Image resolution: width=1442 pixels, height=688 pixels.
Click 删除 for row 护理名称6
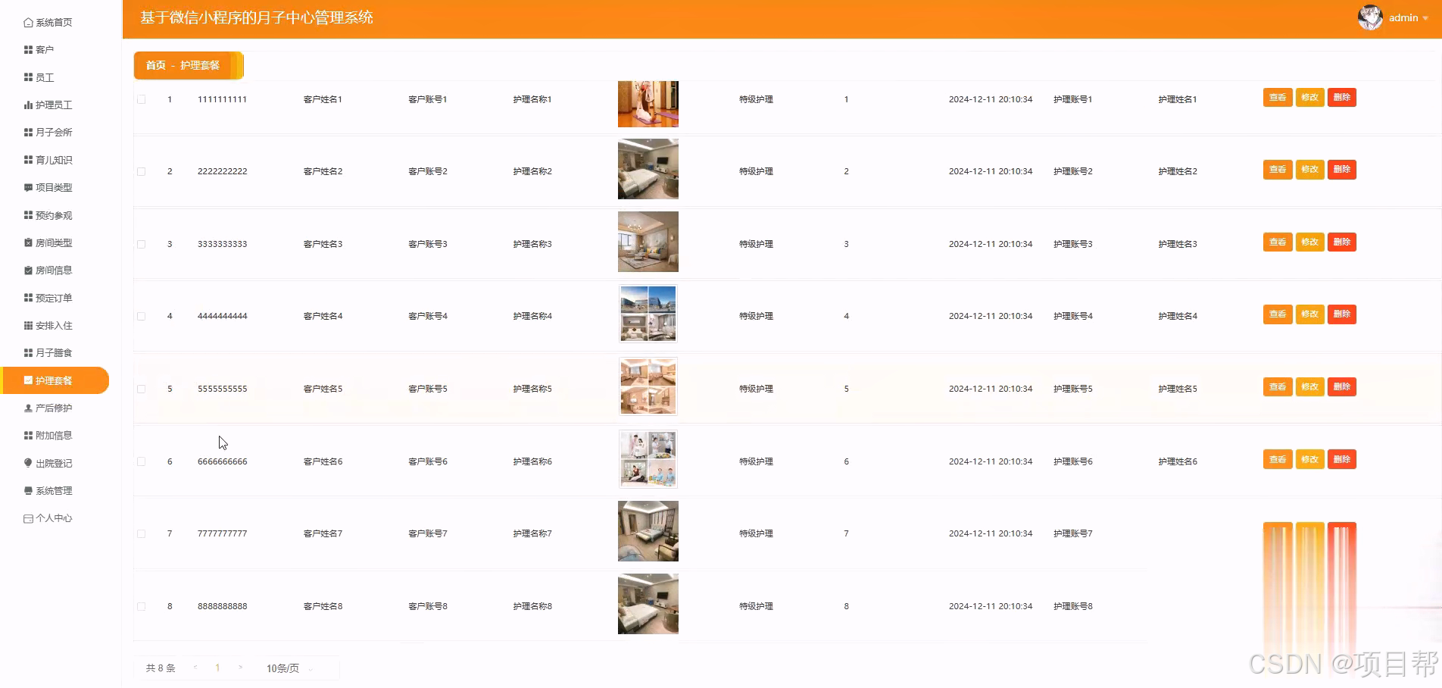1342,459
